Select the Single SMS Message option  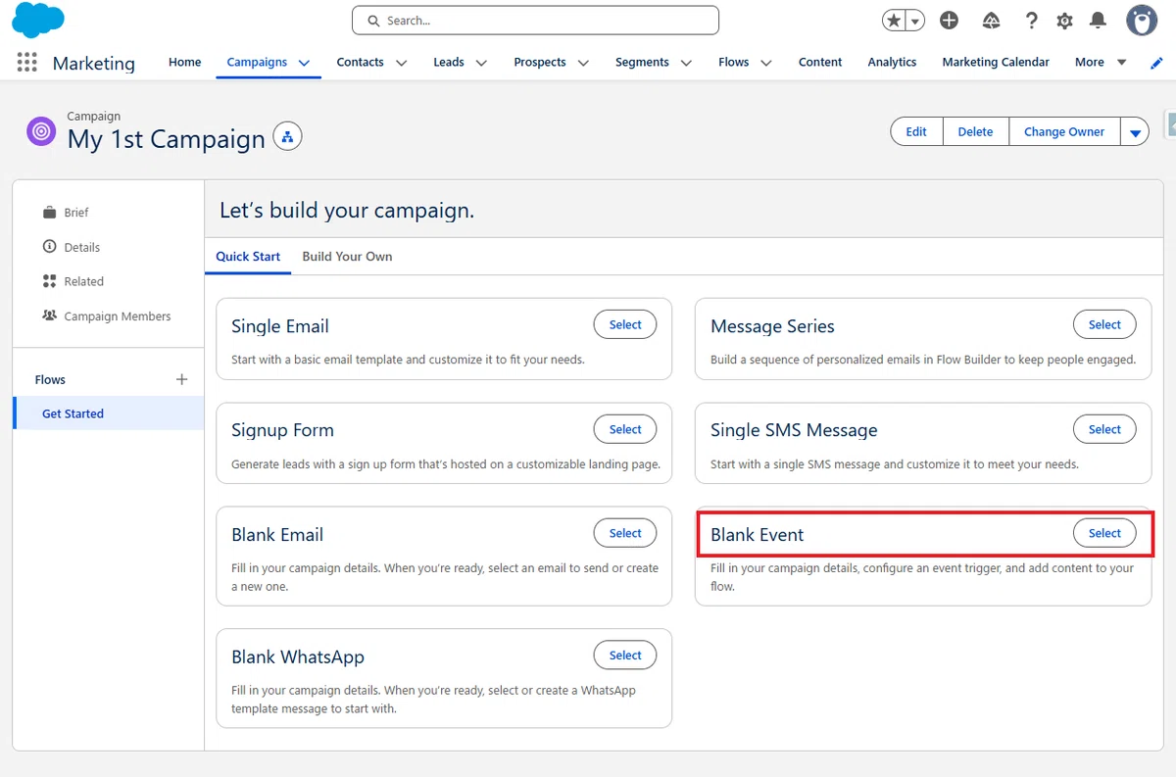pos(1104,429)
